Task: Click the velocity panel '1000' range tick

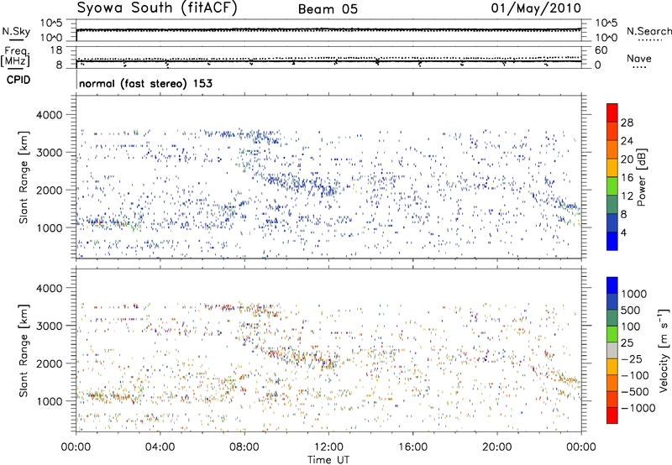Action: [x=49, y=401]
